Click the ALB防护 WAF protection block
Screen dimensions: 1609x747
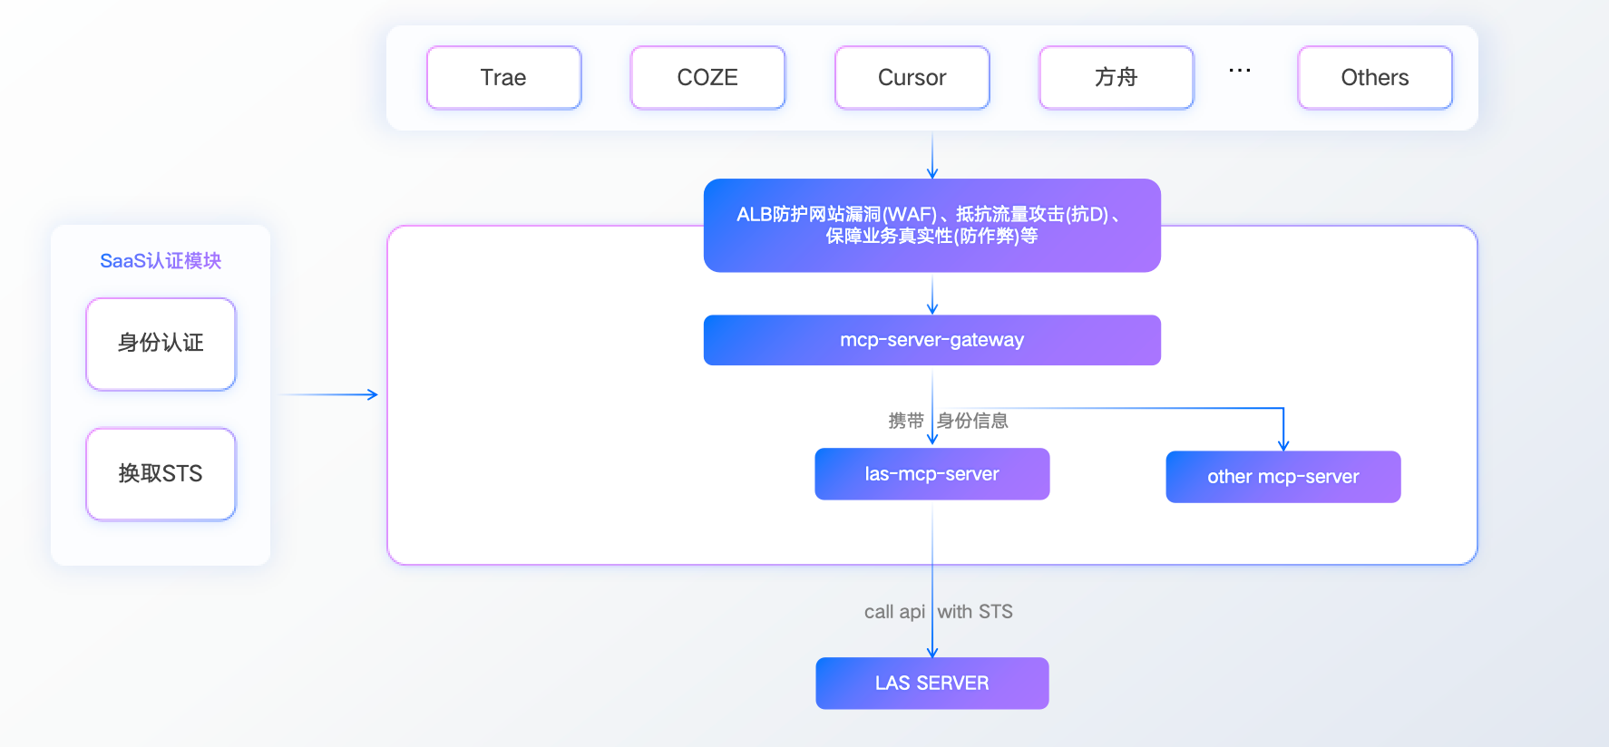932,226
